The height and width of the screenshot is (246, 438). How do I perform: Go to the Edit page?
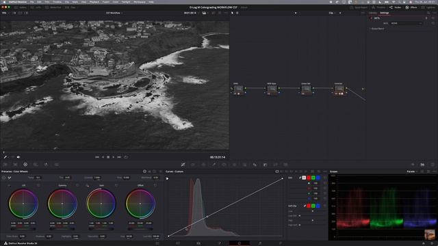[x=198, y=243]
